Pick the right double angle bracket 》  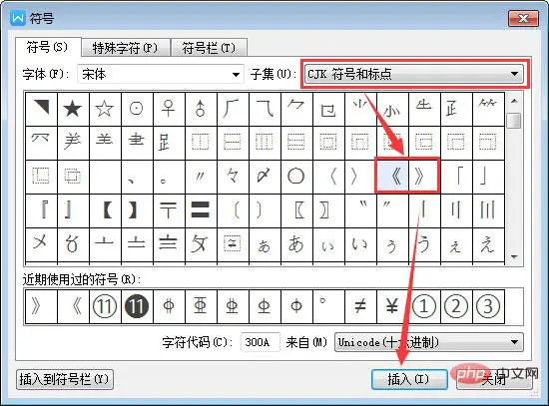pos(424,176)
